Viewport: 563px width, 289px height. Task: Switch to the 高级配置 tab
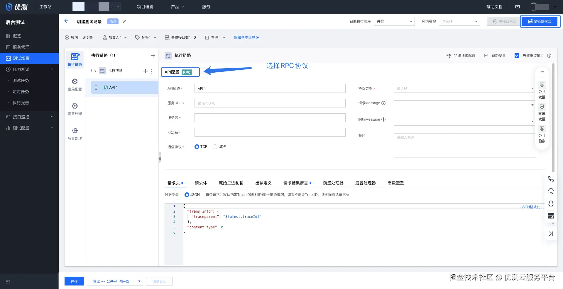396,183
